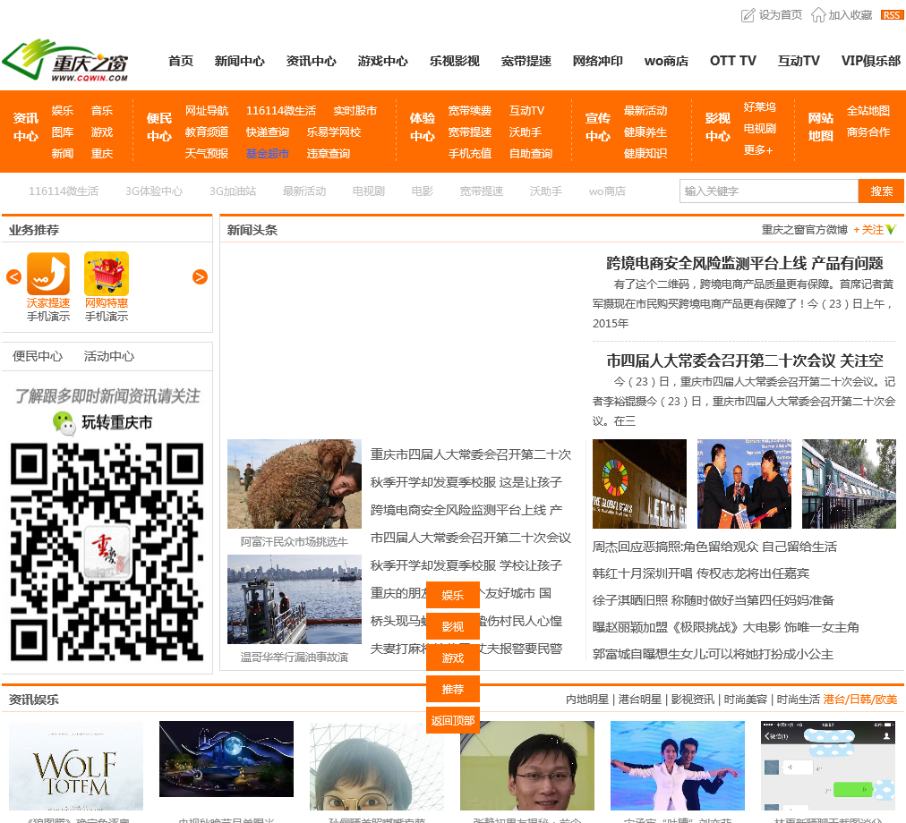Open the 全站地图 link
This screenshot has height=823, width=906.
868,110
